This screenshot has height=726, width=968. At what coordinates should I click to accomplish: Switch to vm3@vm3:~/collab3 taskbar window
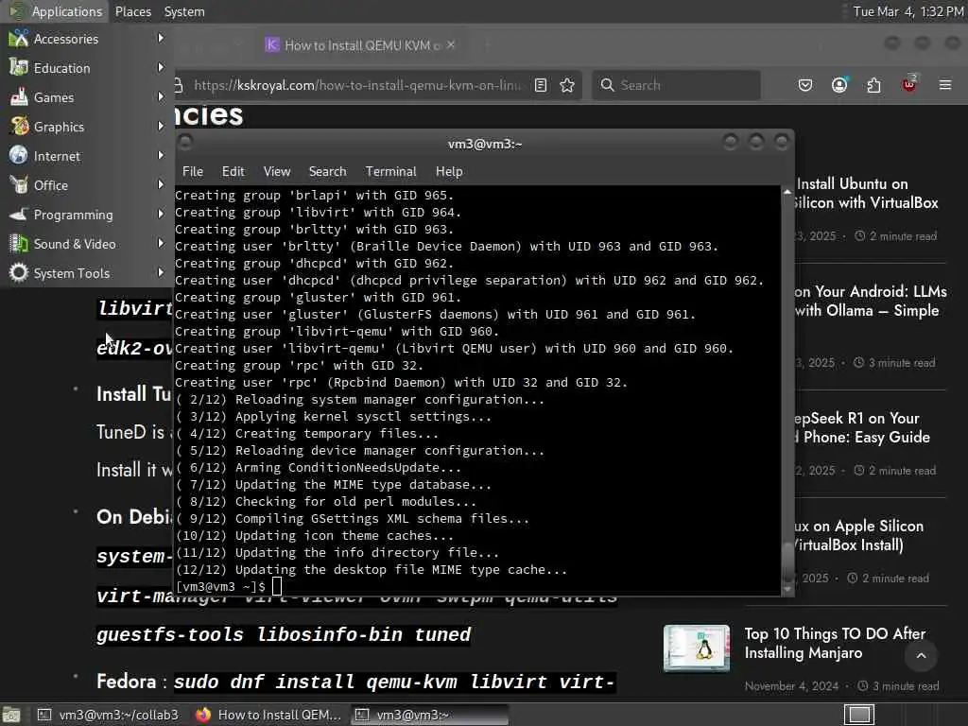[x=109, y=715]
